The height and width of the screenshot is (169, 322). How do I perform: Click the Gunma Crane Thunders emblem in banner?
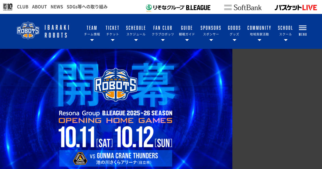[x=80, y=159]
